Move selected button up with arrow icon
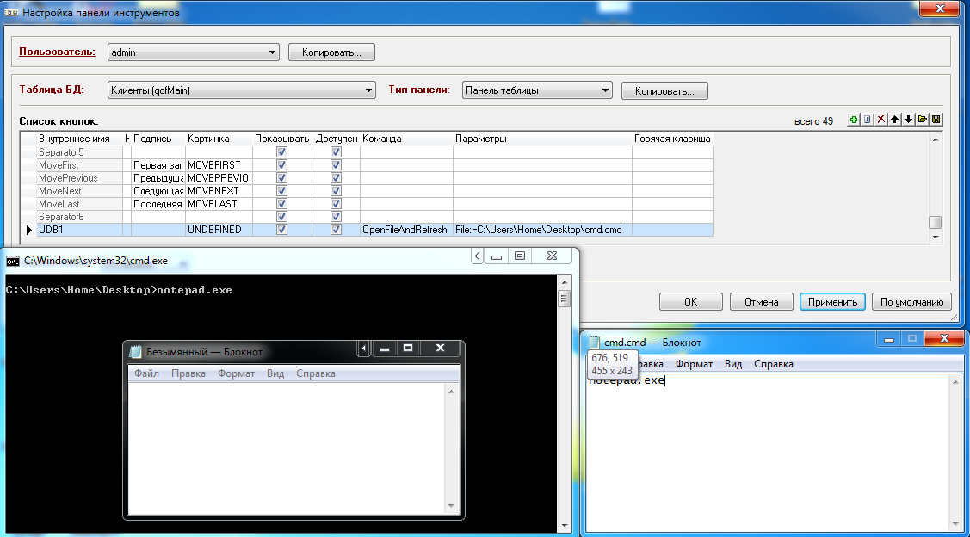This screenshot has width=970, height=537. [x=894, y=120]
